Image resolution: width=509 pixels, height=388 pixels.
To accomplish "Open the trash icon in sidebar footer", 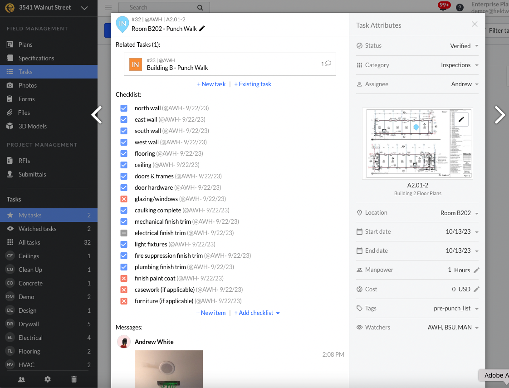I will [74, 379].
